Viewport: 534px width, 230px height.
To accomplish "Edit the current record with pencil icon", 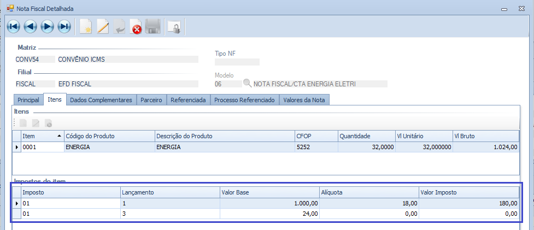I will [x=103, y=27].
